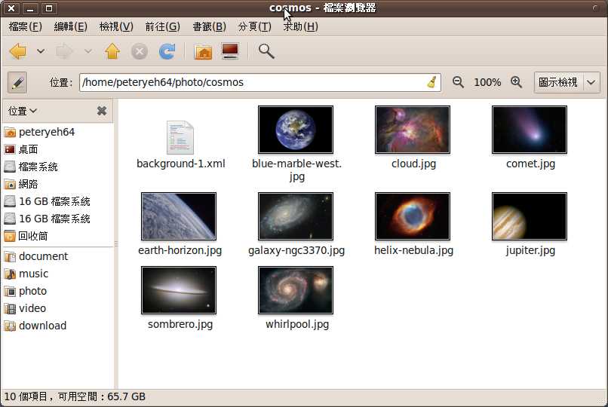Open the 圖示檢視 view mode dropdown
608x407 pixels.
coord(567,82)
